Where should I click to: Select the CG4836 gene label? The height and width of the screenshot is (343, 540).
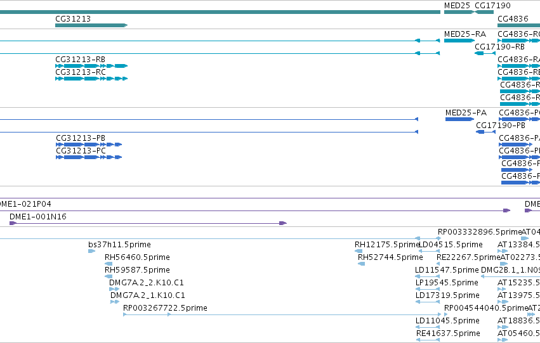513,18
